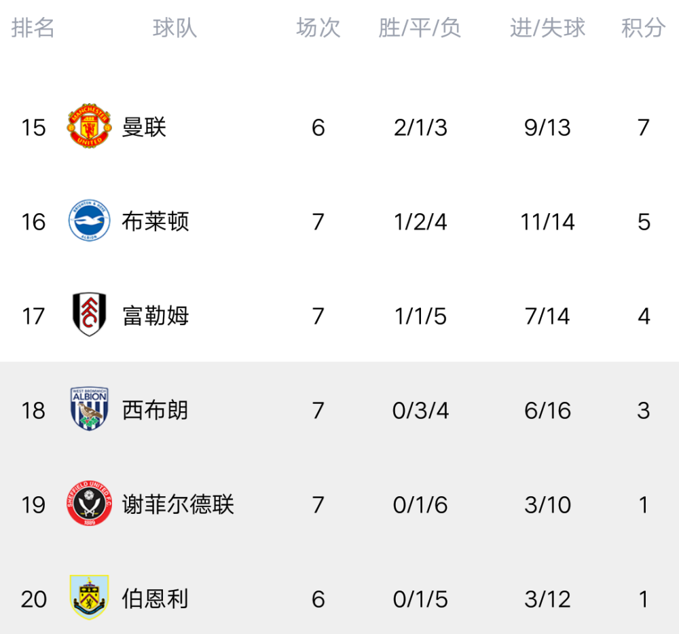
Task: Click the 进/失球 column header
Action: [547, 28]
